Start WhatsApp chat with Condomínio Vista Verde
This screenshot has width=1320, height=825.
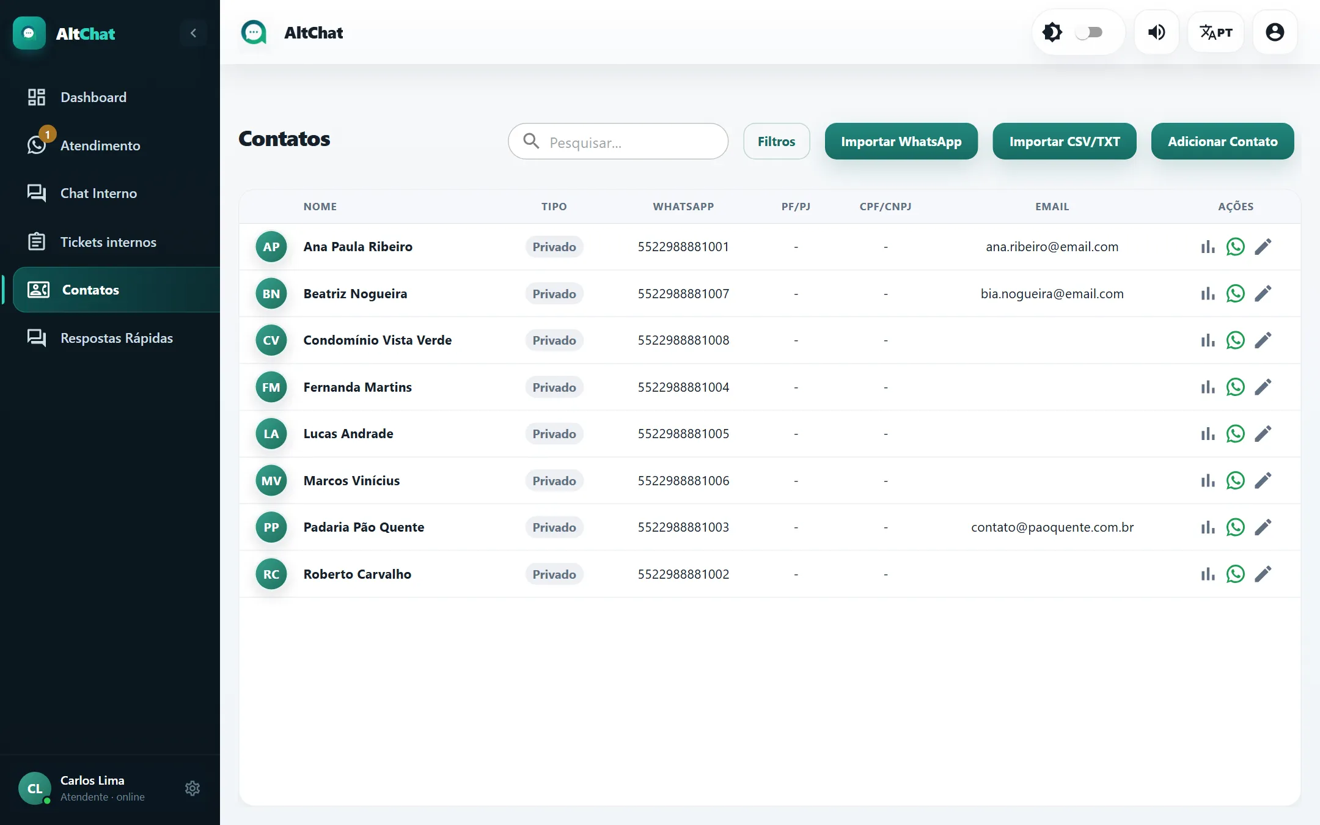point(1235,340)
